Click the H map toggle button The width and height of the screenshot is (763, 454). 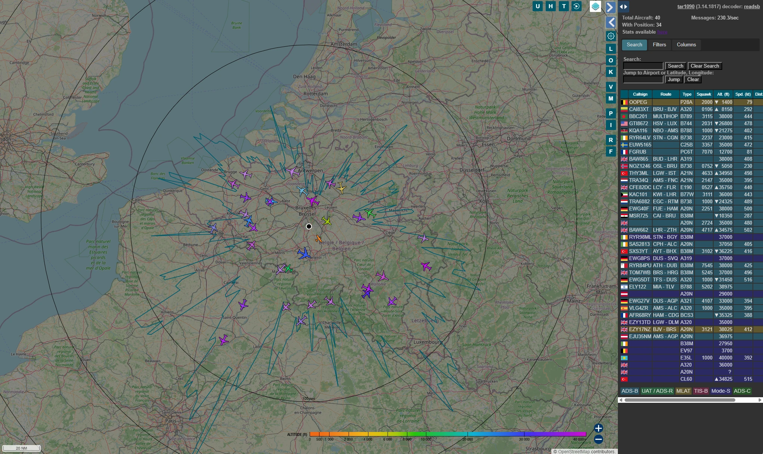pos(551,6)
